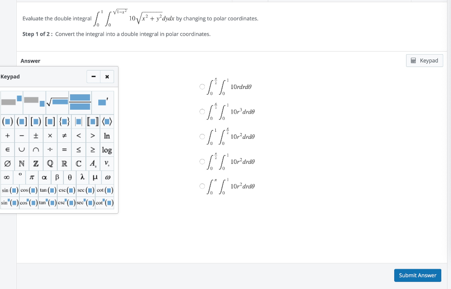Insert the pi symbol
This screenshot has height=289, width=451.
coord(32,177)
